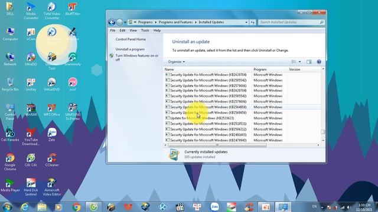Image resolution: width=378 pixels, height=212 pixels.
Task: Click the Uninstall a program link
Action: (x=130, y=49)
